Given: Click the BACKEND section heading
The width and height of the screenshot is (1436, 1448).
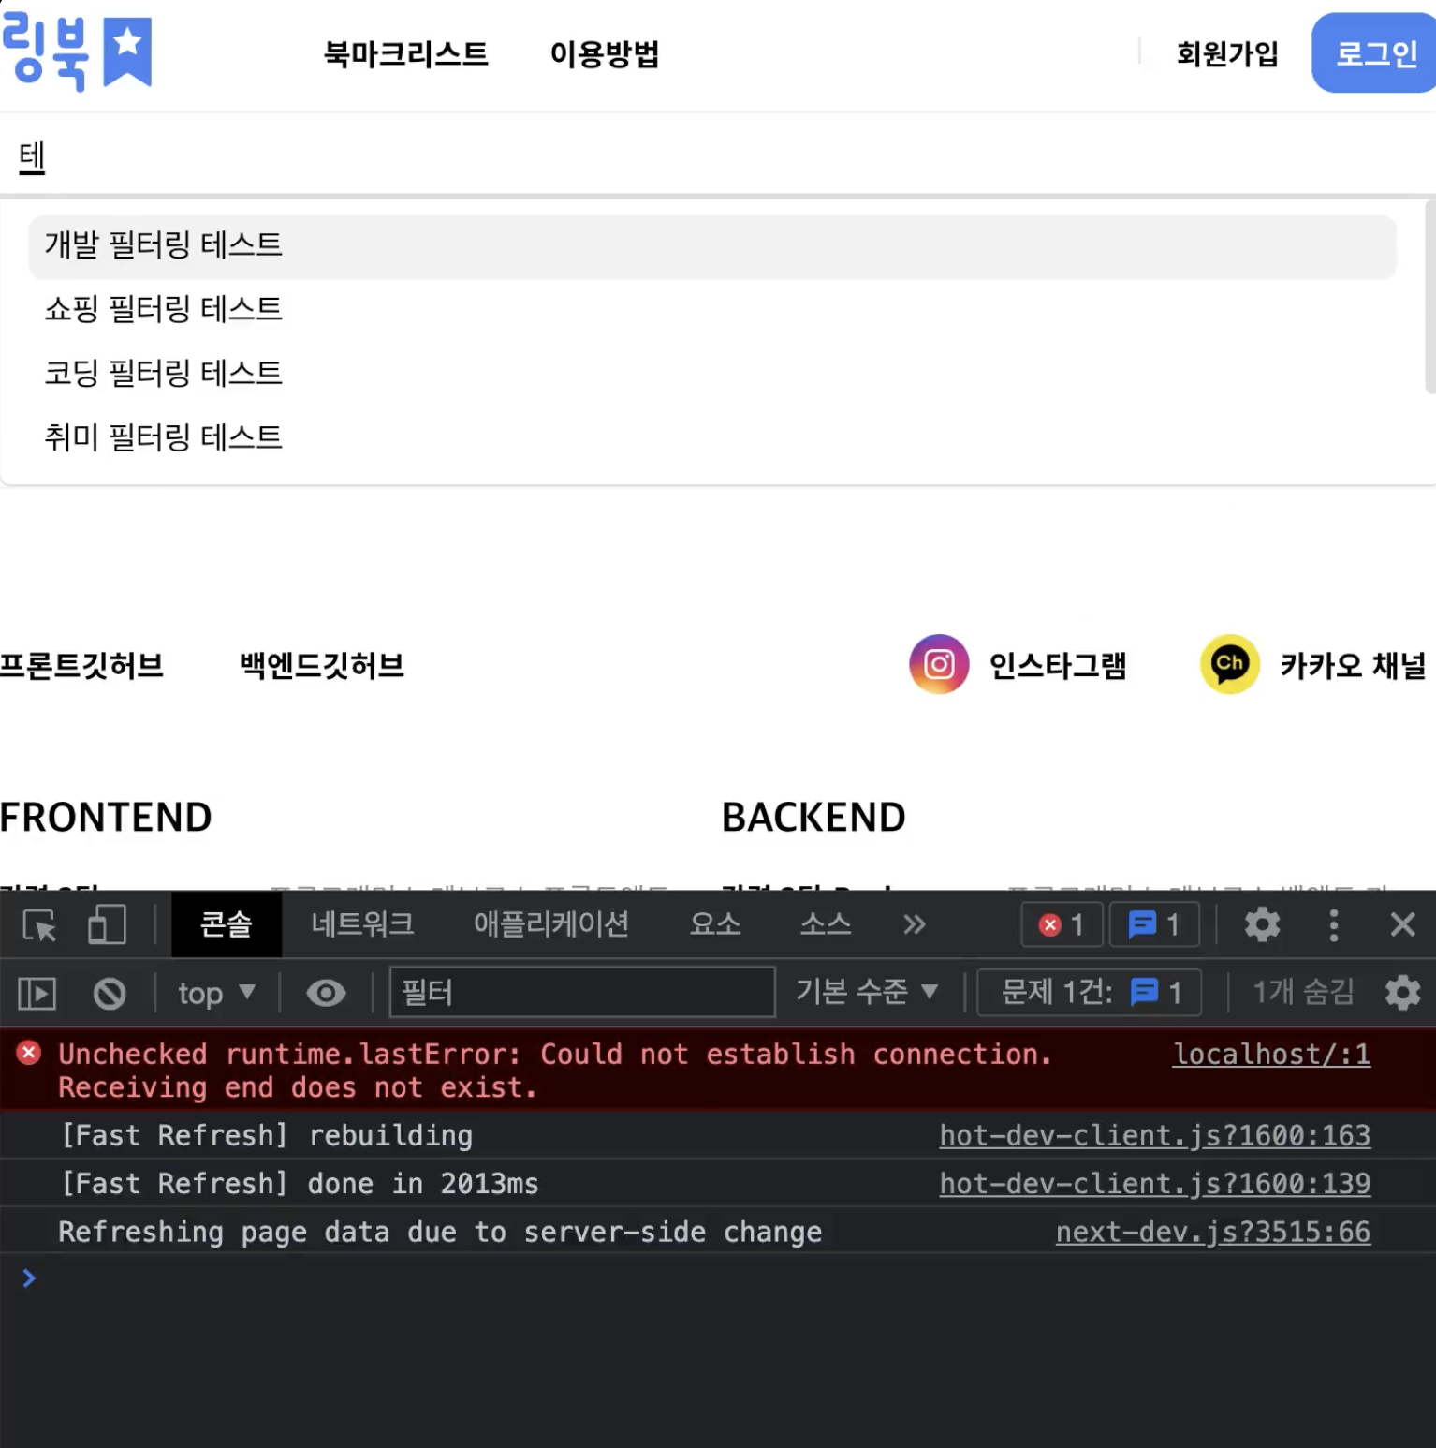Looking at the screenshot, I should click(x=813, y=817).
